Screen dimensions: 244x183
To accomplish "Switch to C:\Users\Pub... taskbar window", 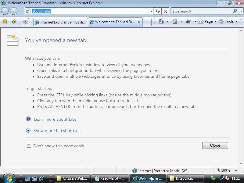I will (x=72, y=178).
